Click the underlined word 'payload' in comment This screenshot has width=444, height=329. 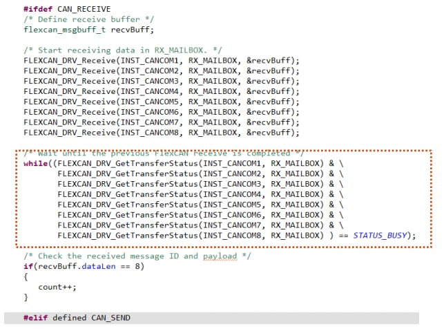coord(219,256)
